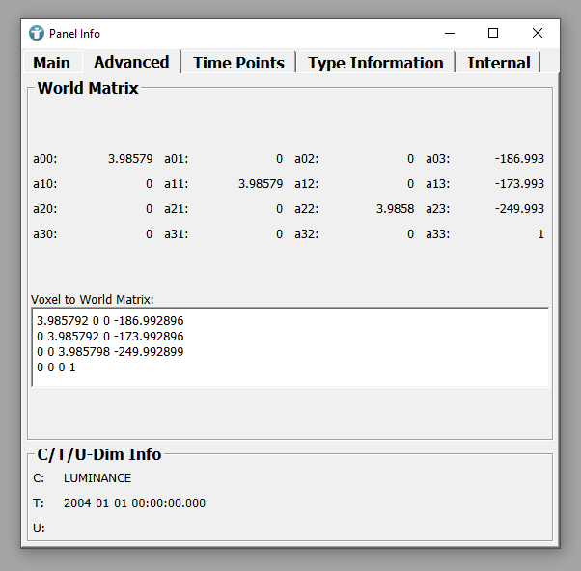The image size is (581, 571).
Task: Select the a00 value 3.98579
Action: [129, 159]
